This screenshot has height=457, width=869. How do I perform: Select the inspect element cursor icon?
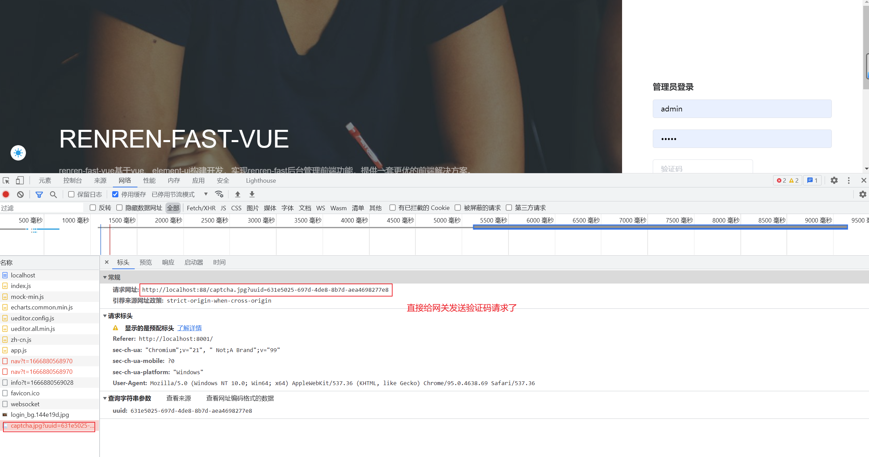6,180
